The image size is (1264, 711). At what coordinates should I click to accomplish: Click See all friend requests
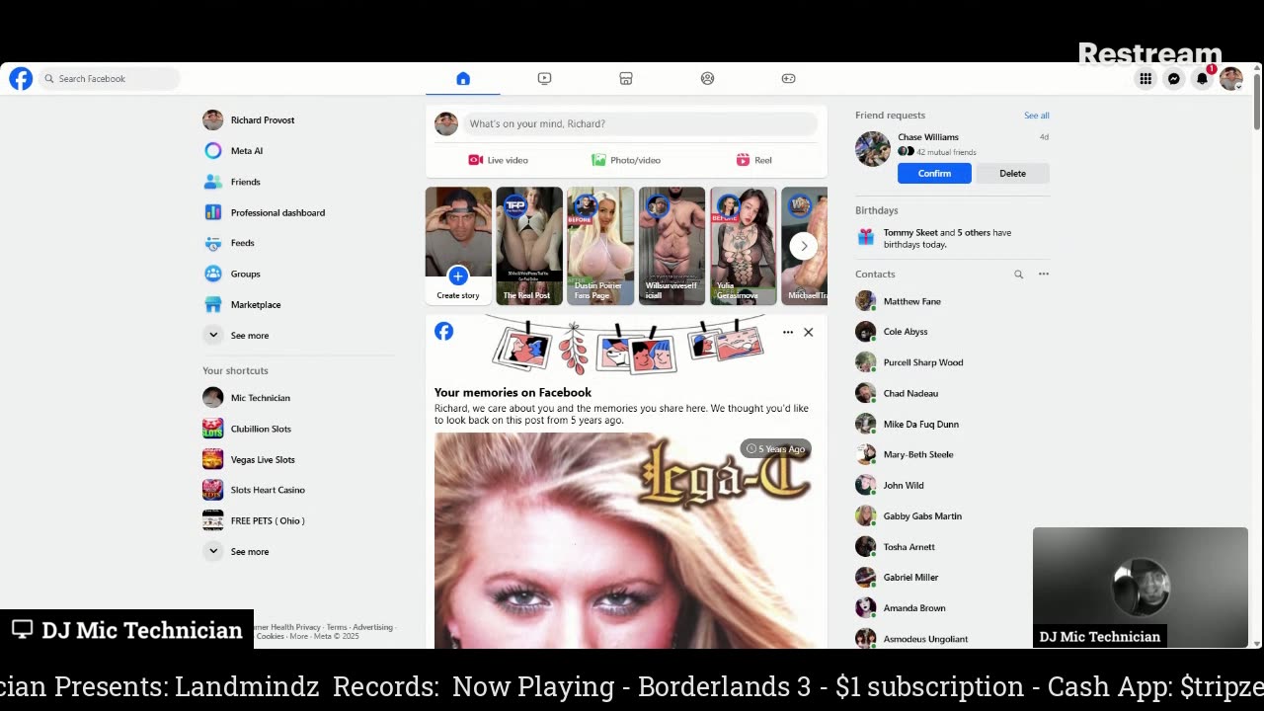(x=1037, y=116)
